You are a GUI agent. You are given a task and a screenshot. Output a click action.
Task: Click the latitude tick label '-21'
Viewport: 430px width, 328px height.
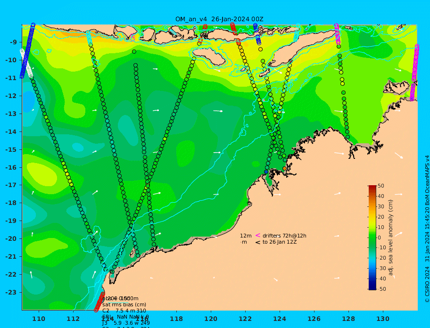[x=11, y=257]
